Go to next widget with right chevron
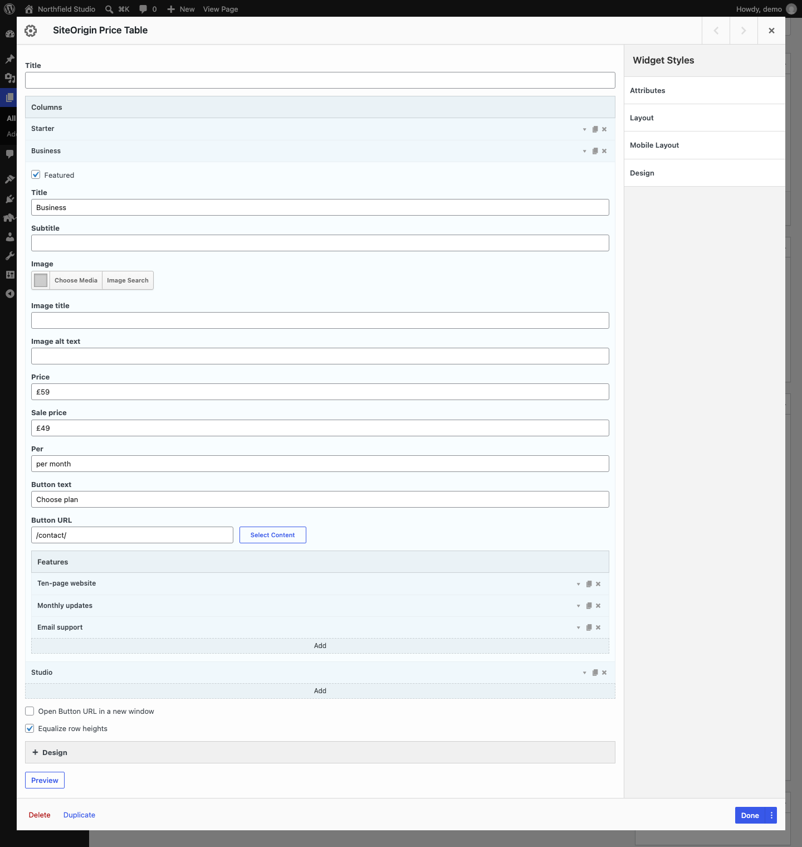802x847 pixels. coord(744,31)
